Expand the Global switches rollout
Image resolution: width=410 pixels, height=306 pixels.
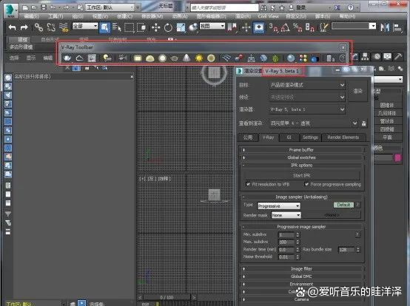(301, 157)
